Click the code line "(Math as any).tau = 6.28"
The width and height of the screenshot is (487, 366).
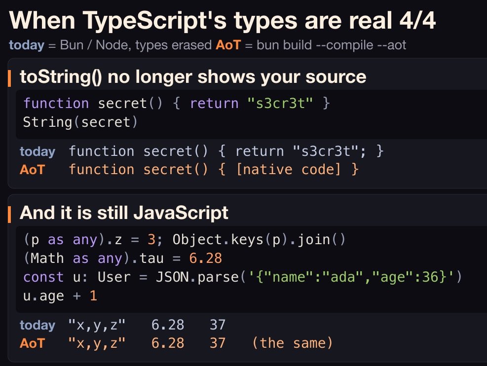click(123, 258)
